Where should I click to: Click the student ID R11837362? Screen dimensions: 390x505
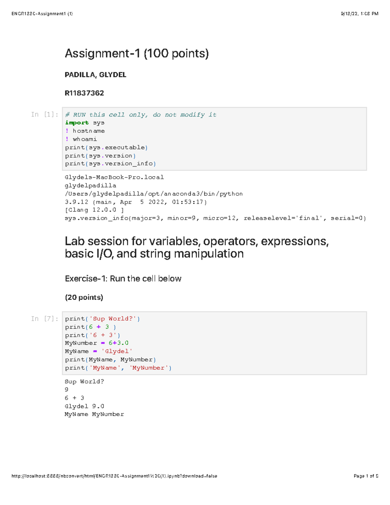point(84,93)
